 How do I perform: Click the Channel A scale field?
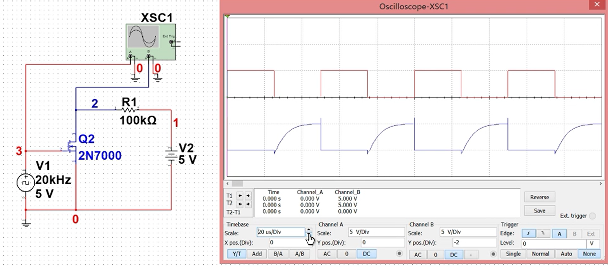point(376,232)
